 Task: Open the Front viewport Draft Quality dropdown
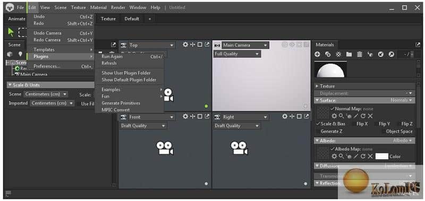[x=143, y=126]
